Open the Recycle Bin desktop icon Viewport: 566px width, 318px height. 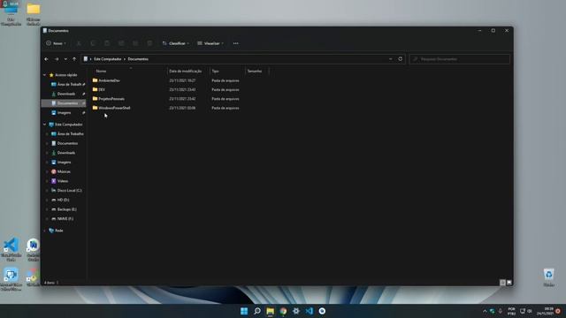548,277
